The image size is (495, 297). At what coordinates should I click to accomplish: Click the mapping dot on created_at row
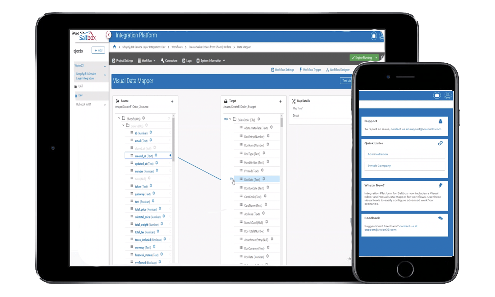(170, 156)
